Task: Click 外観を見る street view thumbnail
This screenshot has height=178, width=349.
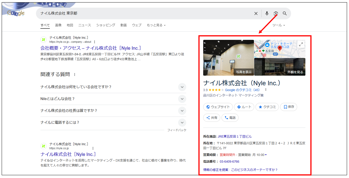Action: [280, 67]
